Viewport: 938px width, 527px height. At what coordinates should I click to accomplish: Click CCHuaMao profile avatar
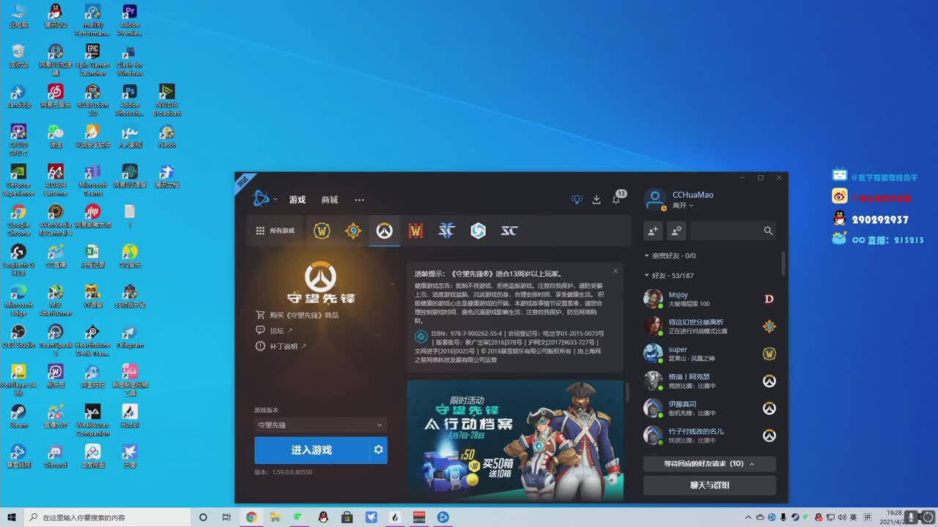point(654,199)
